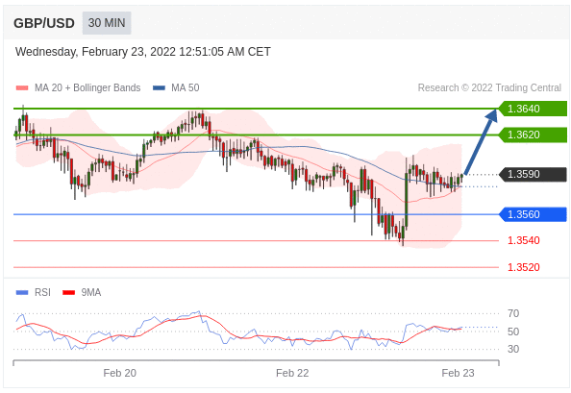Toggle the MA 50 legend label
Viewport: 571px width, 393px height.
[186, 87]
